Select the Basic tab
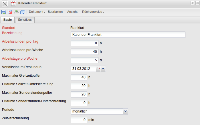This screenshot has height=125, width=200. pos(7,20)
